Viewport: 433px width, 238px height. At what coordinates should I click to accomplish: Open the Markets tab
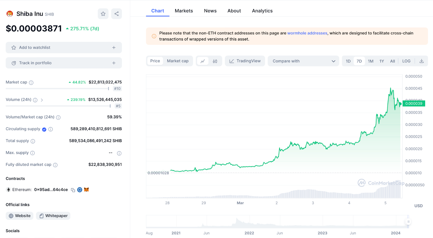coord(184,11)
